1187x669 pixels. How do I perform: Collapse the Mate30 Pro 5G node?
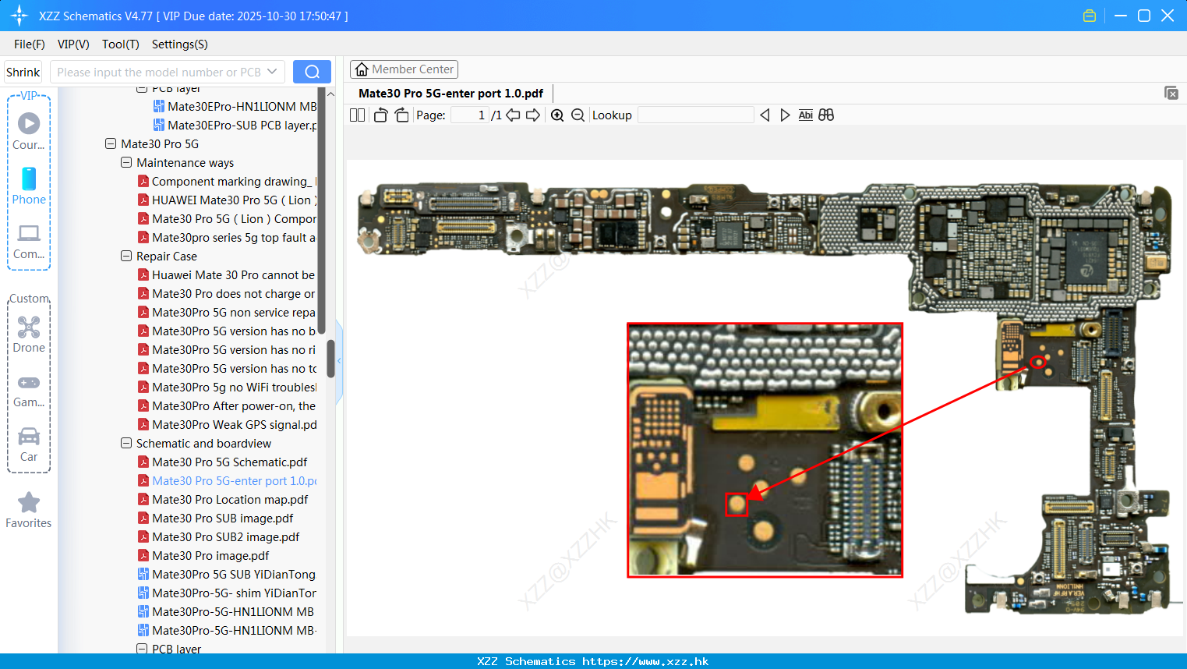point(111,143)
